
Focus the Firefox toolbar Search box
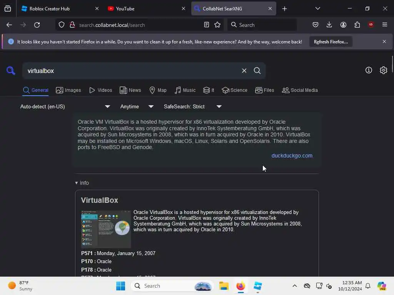coord(262,25)
